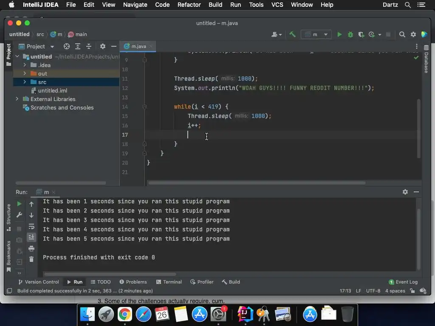Run with coverage from the toolbar
Viewport: 435px width, 326px height.
[361, 34]
